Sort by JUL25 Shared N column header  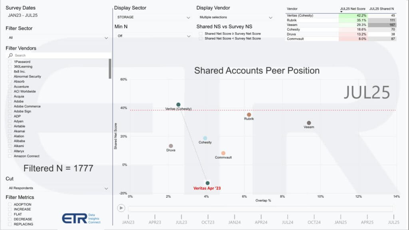[x=381, y=9]
